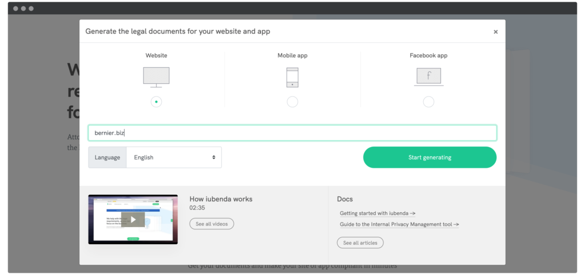The image size is (585, 275).
Task: Close the generate documents dialog
Action: click(495, 32)
